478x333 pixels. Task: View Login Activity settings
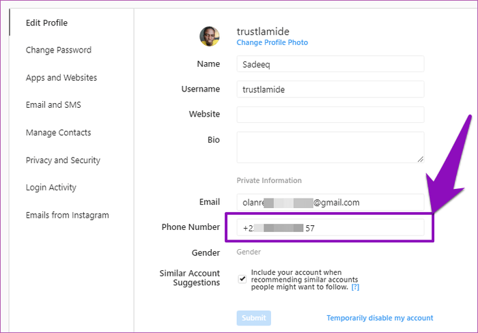(51, 188)
